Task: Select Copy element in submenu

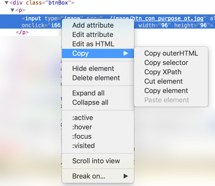Action: pos(171,91)
